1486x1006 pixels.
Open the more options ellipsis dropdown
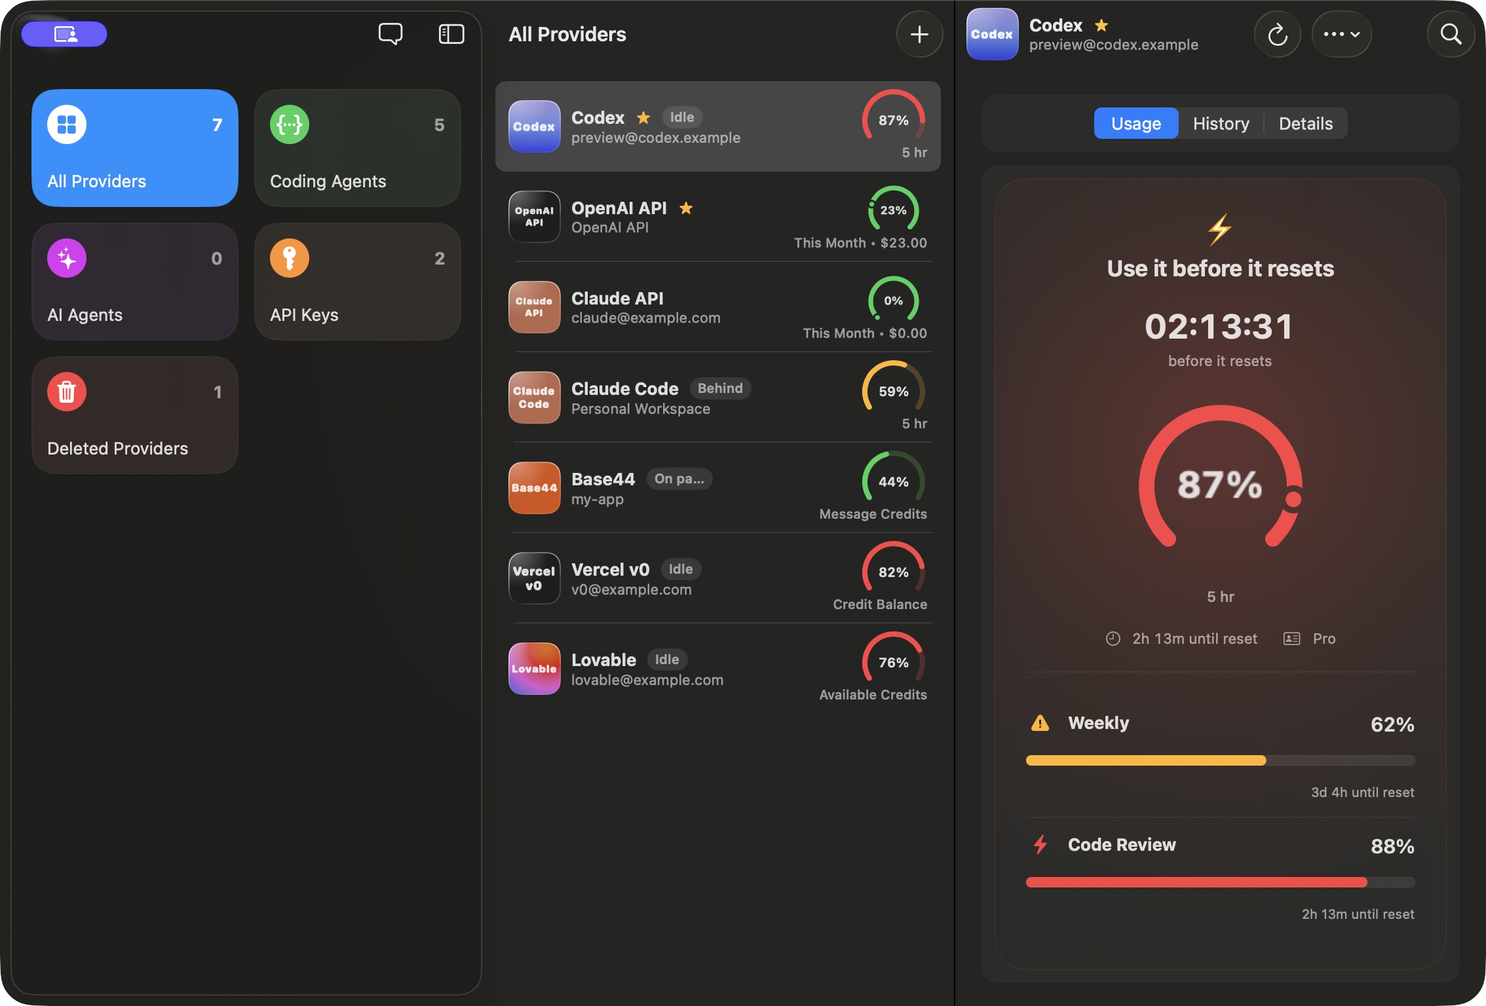point(1341,34)
